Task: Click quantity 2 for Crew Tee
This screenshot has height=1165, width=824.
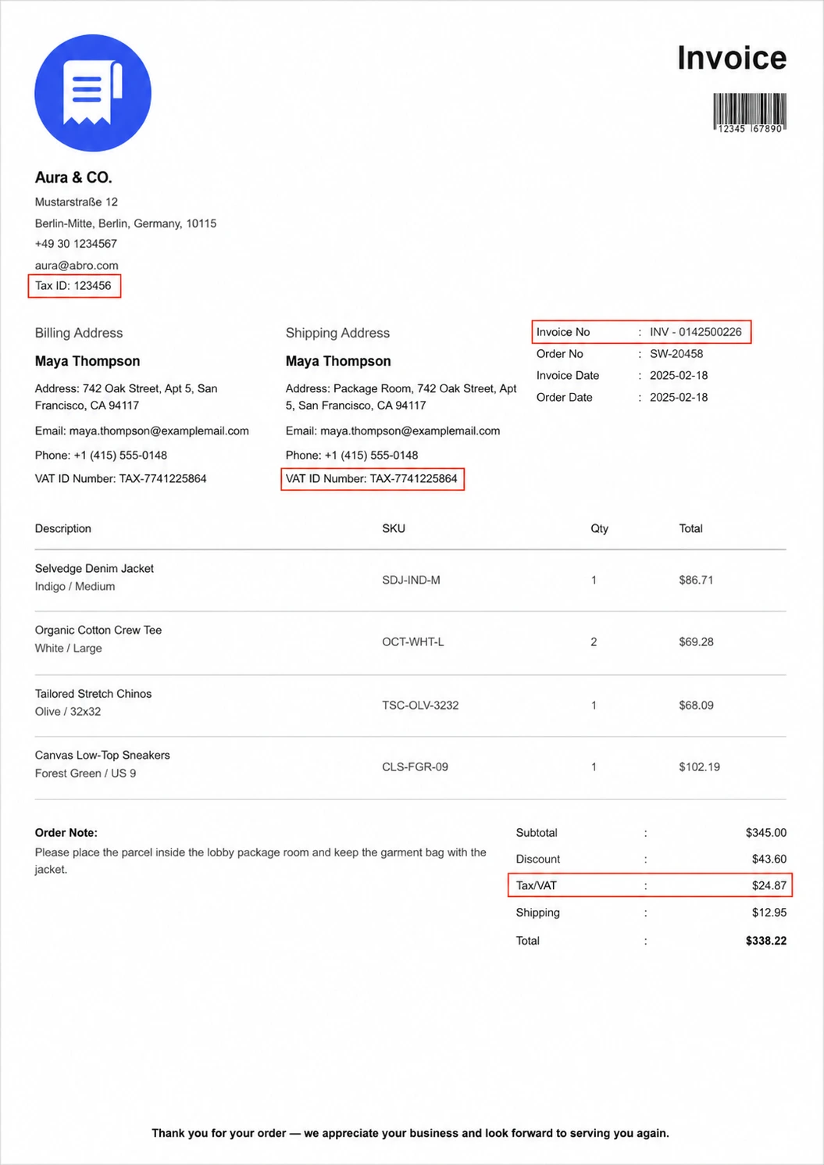Action: coord(594,642)
